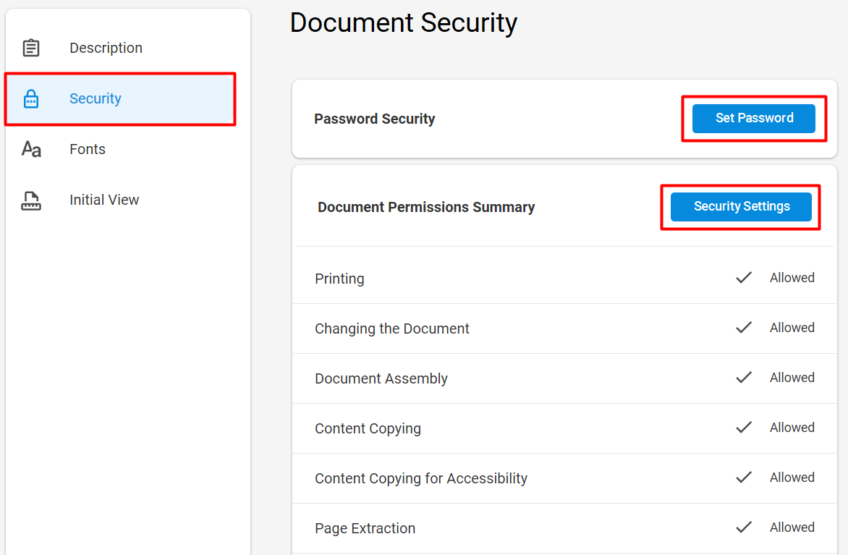Click the Changing the Document checkmark
Viewport: 848px width, 555px height.
coord(744,327)
